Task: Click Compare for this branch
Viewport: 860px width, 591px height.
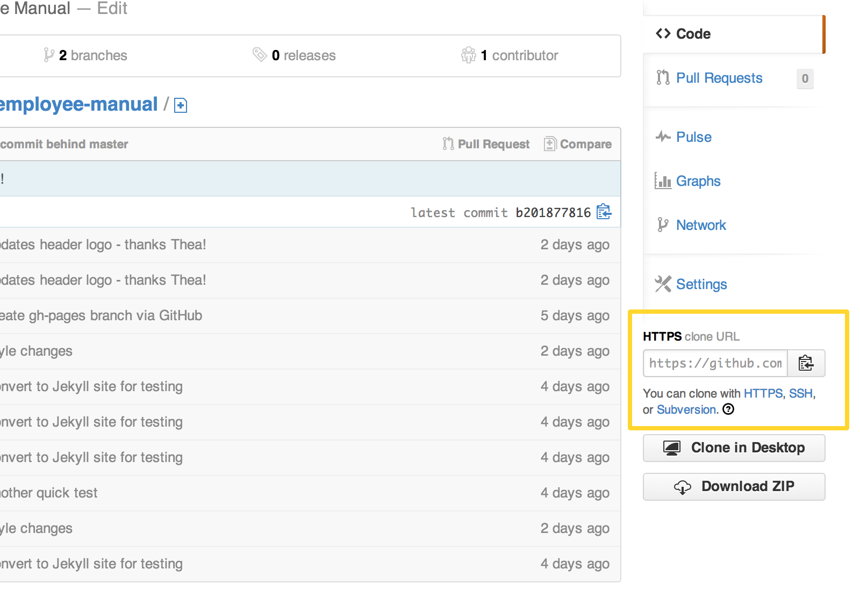Action: click(578, 144)
